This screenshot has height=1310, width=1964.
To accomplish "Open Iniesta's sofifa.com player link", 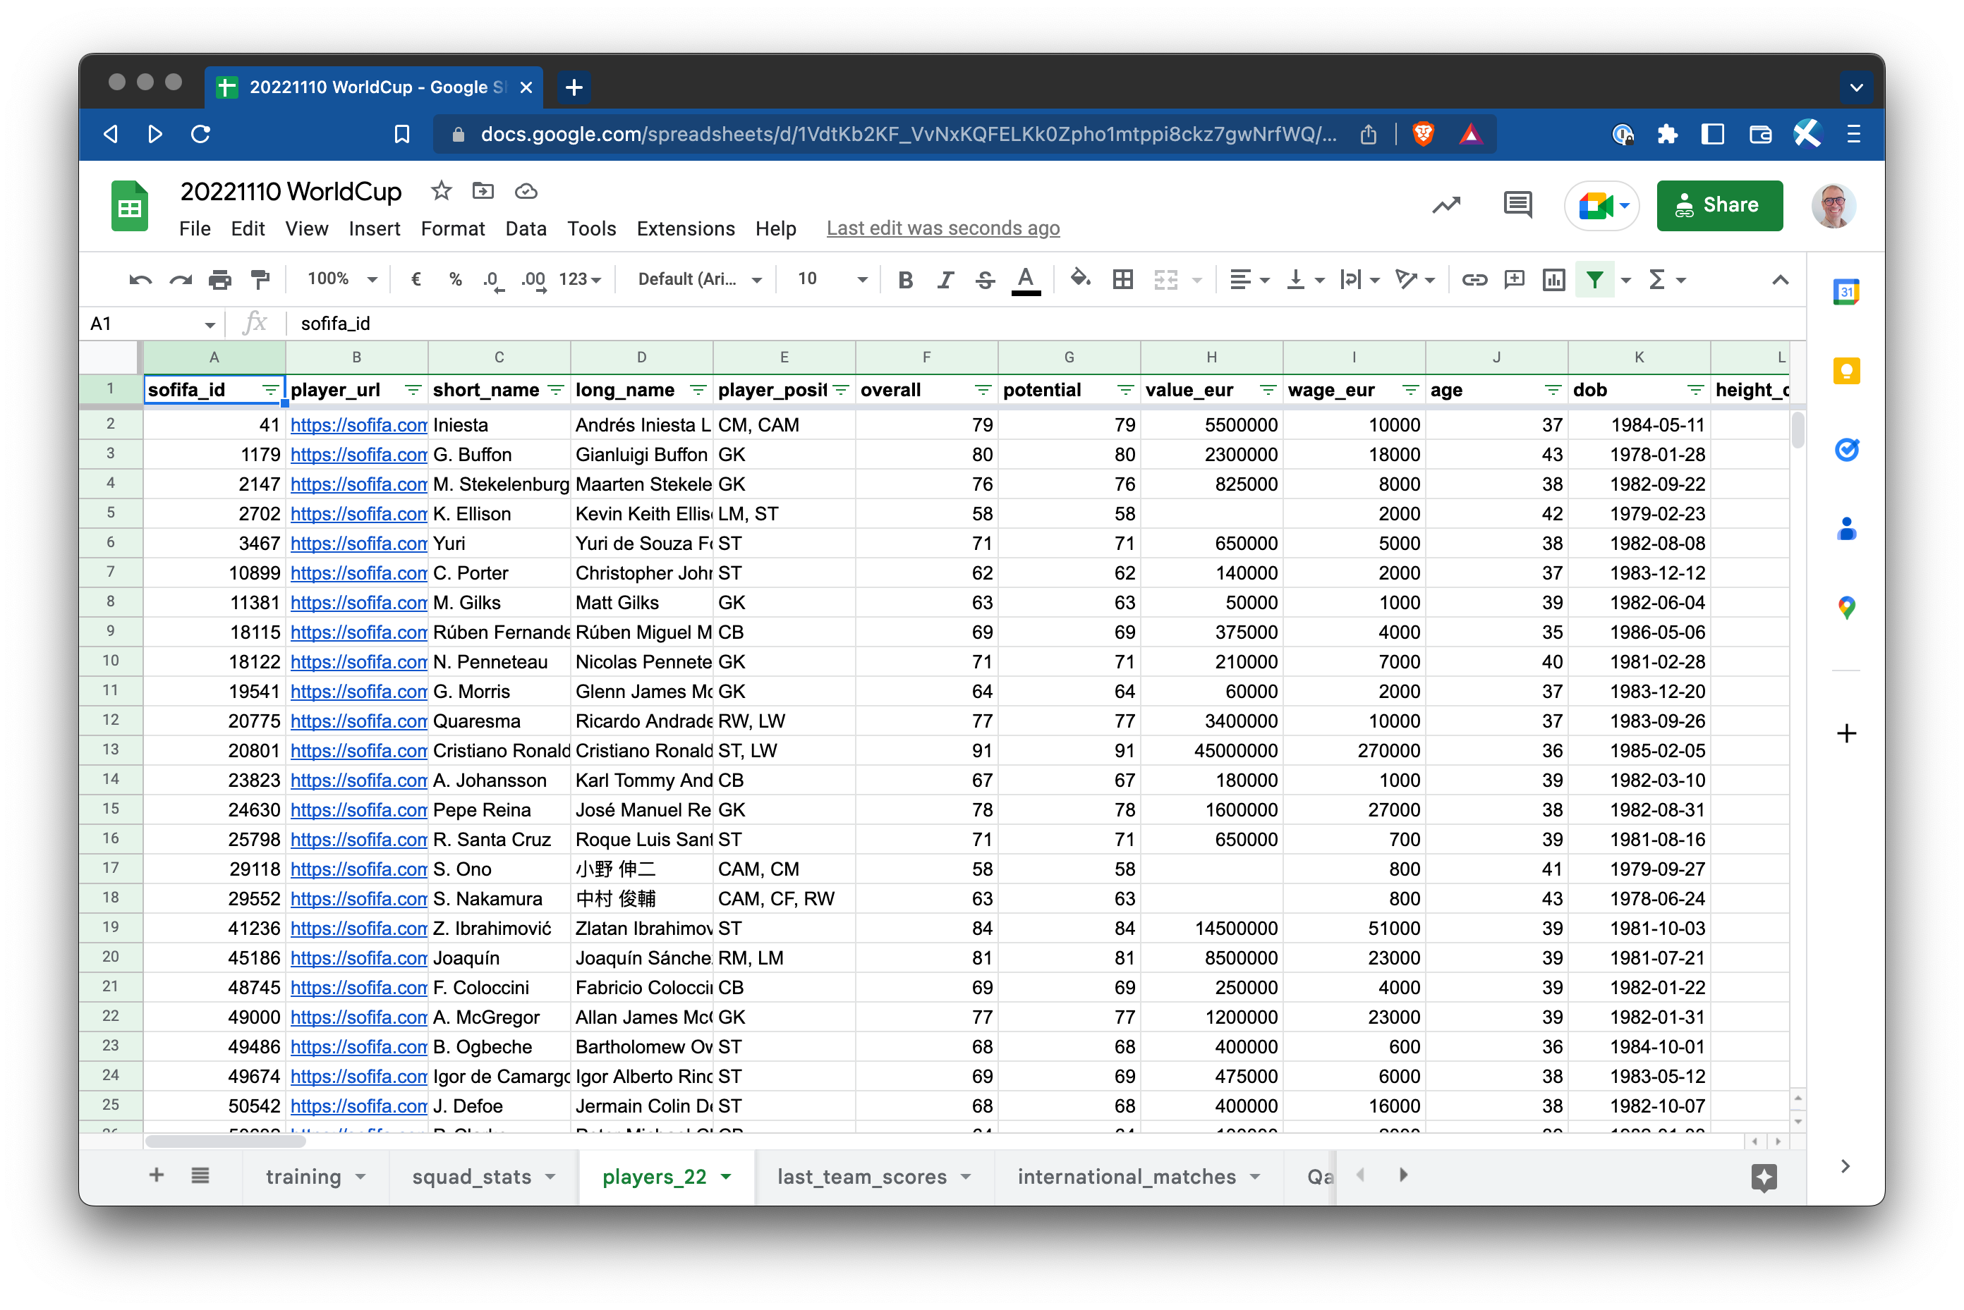I will pyautogui.click(x=358, y=425).
